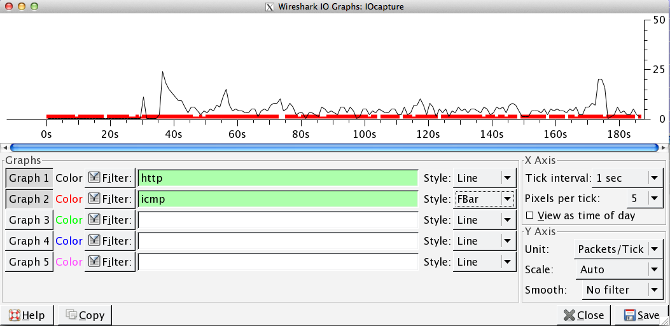The height and width of the screenshot is (326, 670).
Task: Toggle the Graph 1 button
Action: pyautogui.click(x=29, y=178)
